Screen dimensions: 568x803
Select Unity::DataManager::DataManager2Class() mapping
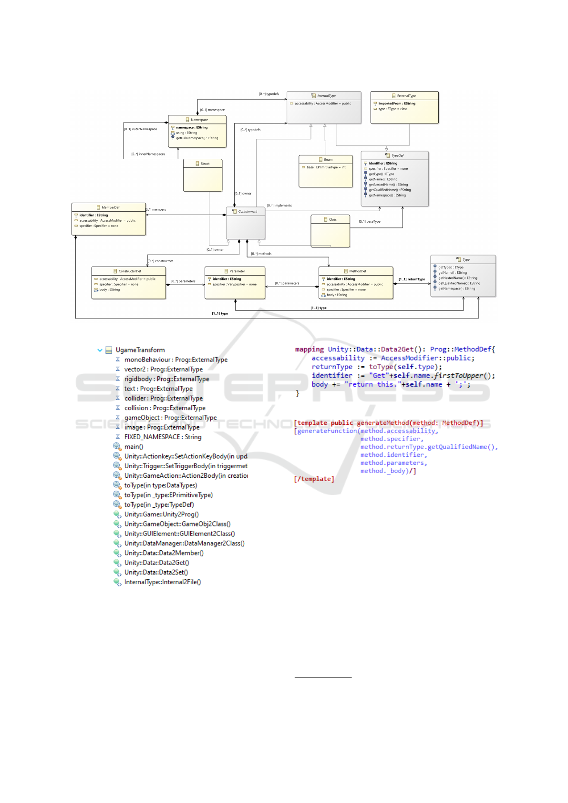tap(184, 543)
